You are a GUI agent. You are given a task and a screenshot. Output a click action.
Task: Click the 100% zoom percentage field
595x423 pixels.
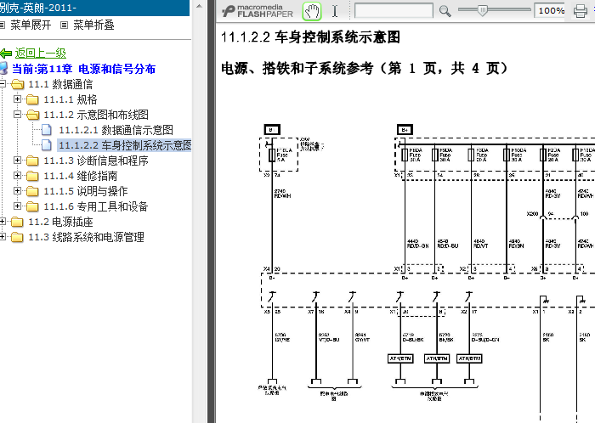551,10
